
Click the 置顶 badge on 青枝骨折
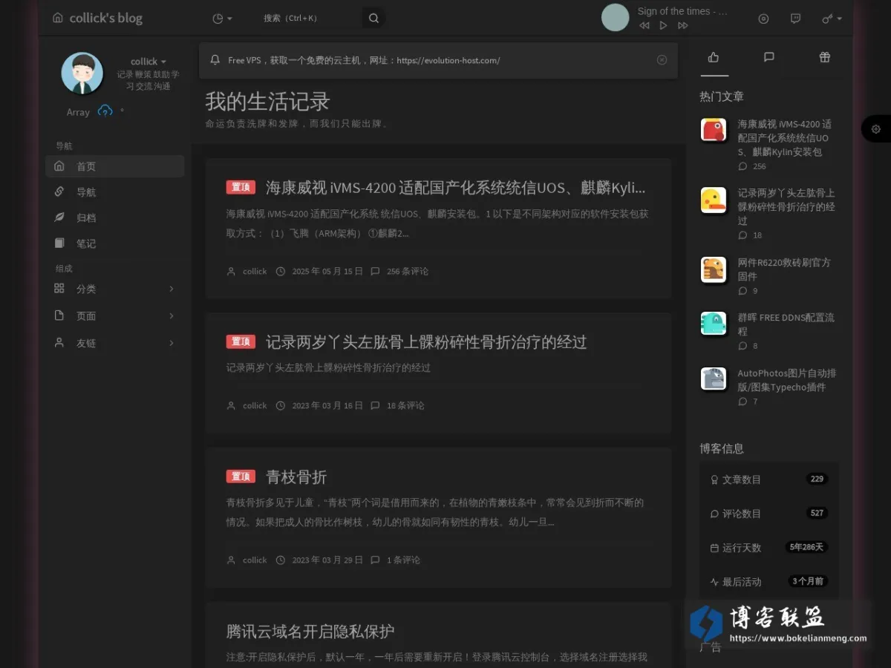[x=241, y=477]
